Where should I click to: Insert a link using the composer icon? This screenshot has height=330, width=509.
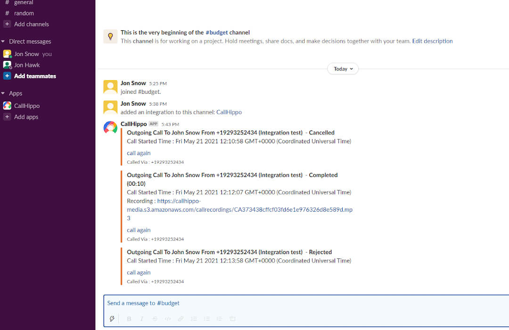click(181, 319)
